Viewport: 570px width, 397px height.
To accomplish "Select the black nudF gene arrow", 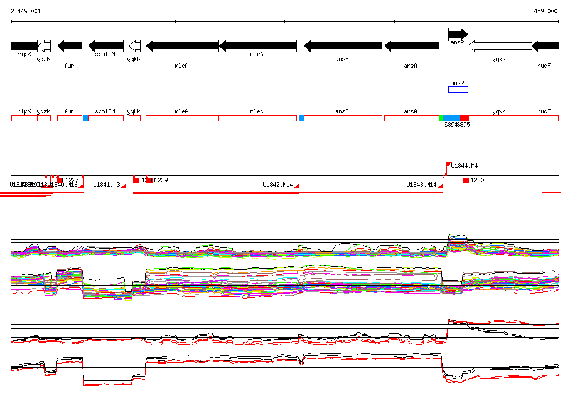I will coord(546,46).
